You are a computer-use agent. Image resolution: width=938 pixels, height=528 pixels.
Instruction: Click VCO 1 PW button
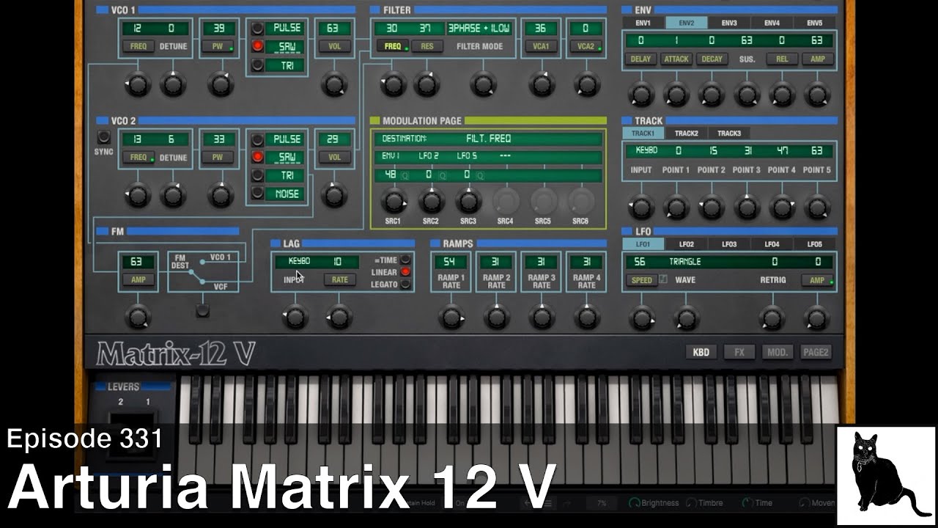(218, 46)
